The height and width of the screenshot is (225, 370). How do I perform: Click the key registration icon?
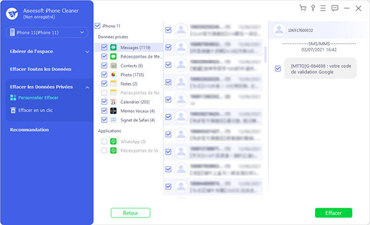coord(313,8)
